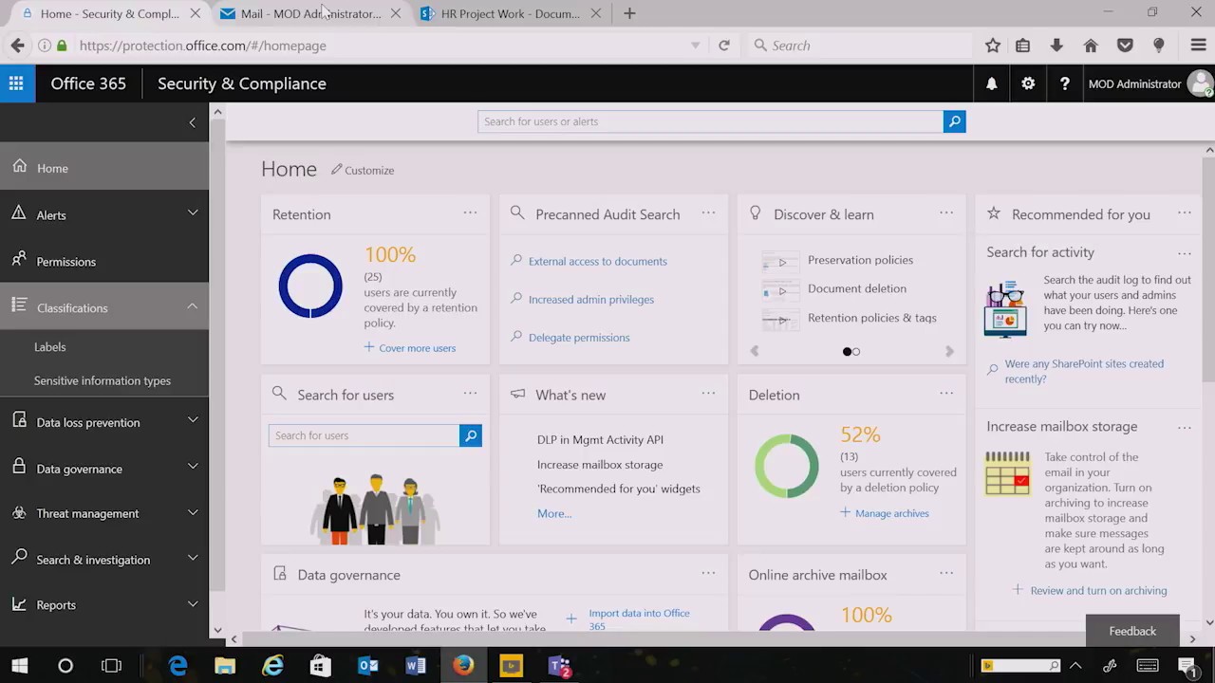
Task: Open the Firefox hamburger menu
Action: [1198, 46]
